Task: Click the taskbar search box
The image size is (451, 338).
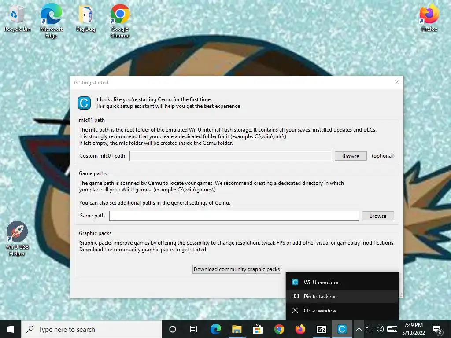Action: pyautogui.click(x=92, y=329)
